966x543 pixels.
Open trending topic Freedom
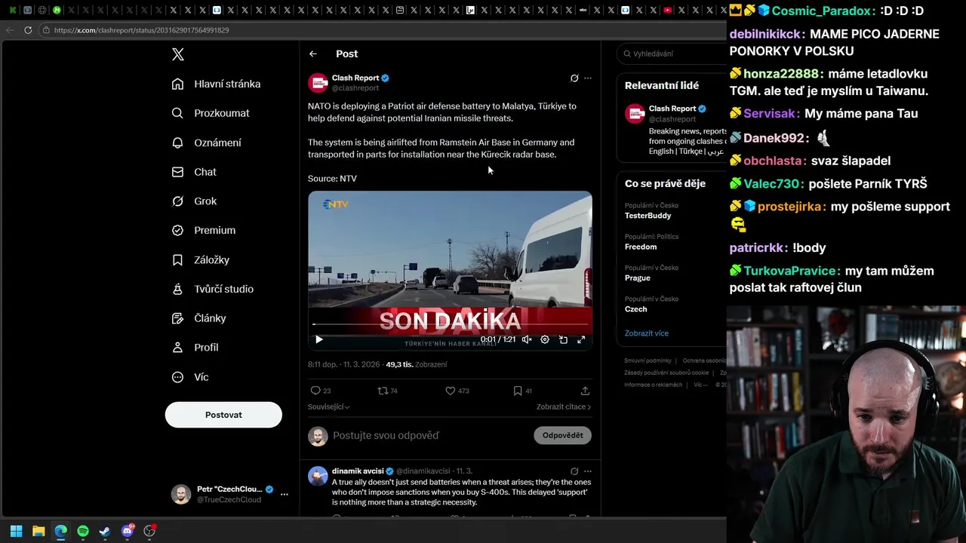pos(641,247)
